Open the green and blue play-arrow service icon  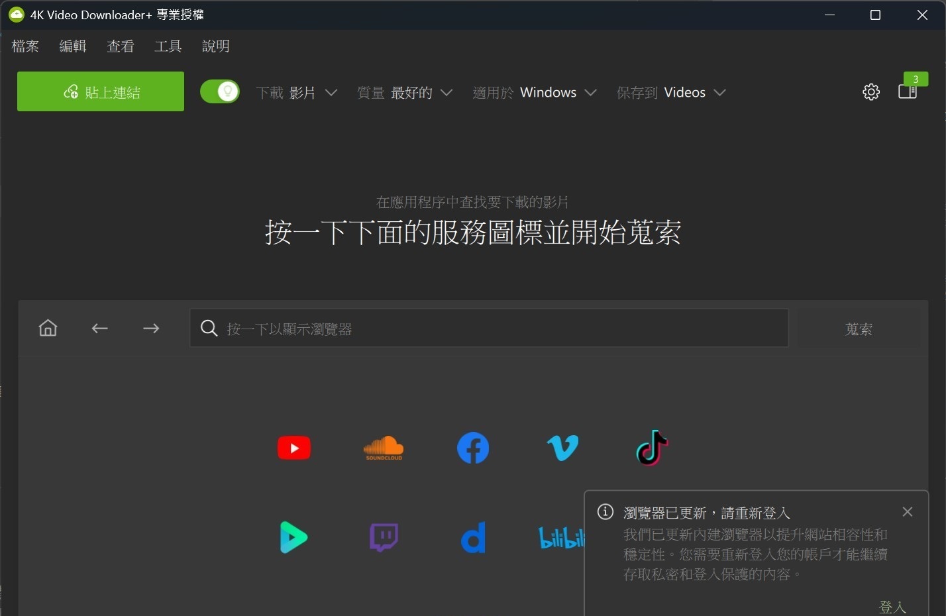pos(293,537)
